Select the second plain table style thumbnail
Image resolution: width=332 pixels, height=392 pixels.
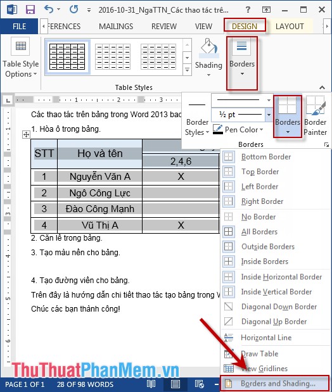point(113,57)
